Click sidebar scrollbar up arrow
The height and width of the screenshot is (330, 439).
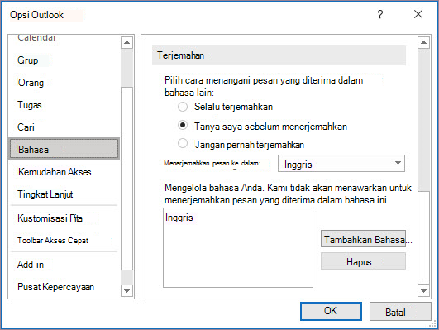(x=126, y=42)
